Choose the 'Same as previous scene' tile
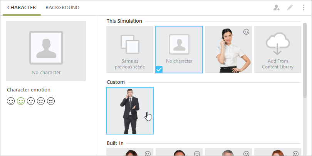Screen dimensions: 312x156 [x=130, y=50]
